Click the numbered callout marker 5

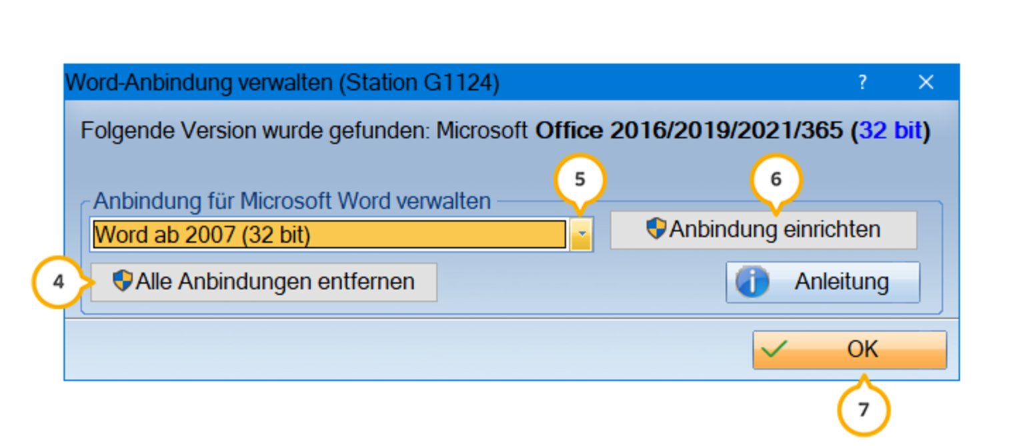(580, 179)
